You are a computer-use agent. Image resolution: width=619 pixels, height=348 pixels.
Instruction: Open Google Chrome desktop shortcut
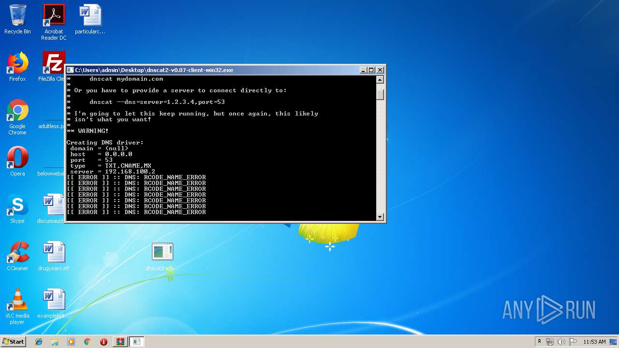(17, 117)
